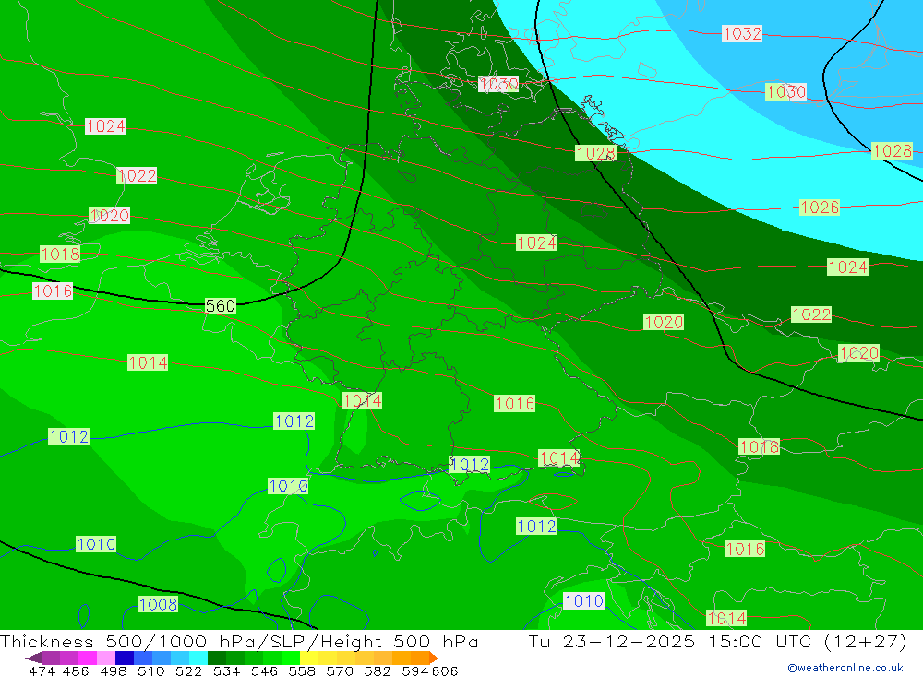The height and width of the screenshot is (676, 923).
Task: Click the legend value 474
Action: click(42, 670)
